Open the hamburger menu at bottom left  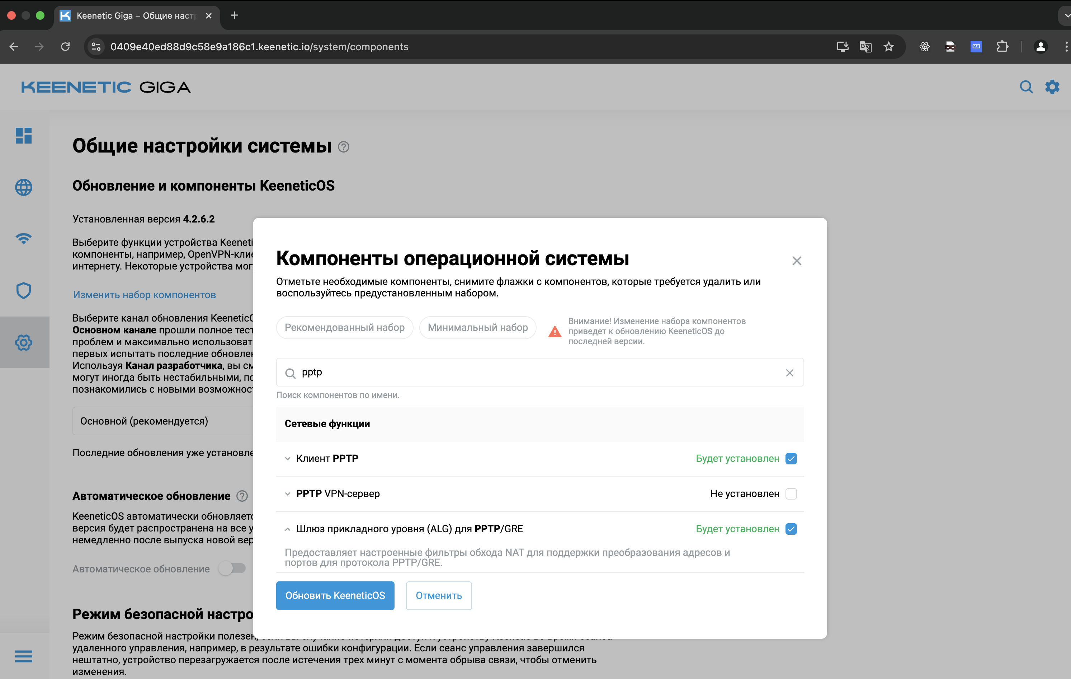pyautogui.click(x=24, y=656)
